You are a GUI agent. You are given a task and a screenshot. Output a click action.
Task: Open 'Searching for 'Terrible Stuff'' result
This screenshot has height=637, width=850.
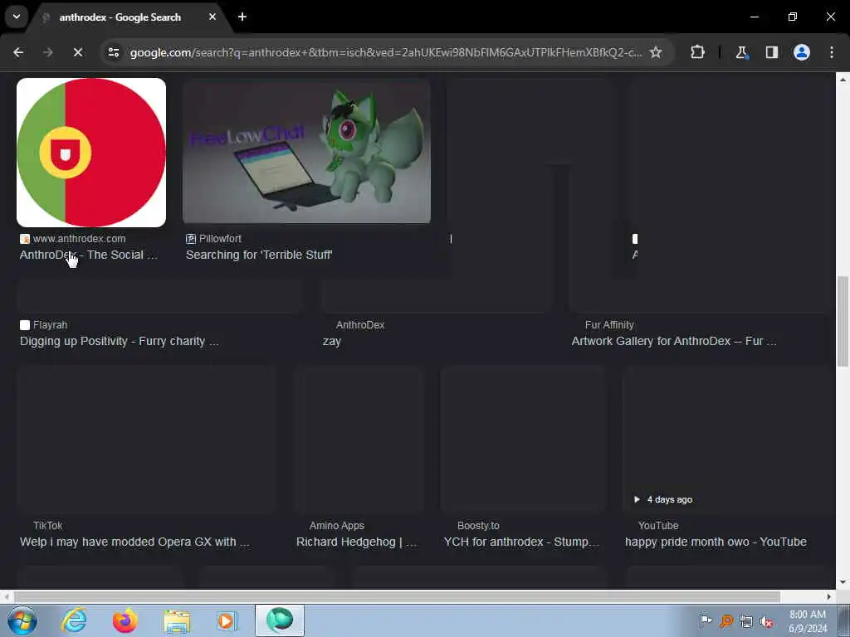(x=259, y=255)
